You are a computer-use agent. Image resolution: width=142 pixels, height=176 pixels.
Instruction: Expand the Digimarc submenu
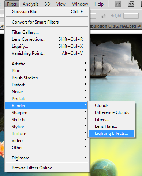(47, 158)
